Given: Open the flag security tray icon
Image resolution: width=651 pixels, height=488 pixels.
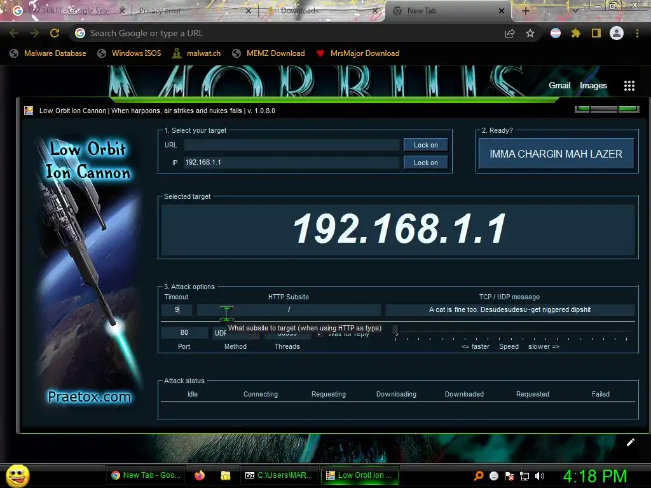Looking at the screenshot, I should tap(509, 476).
